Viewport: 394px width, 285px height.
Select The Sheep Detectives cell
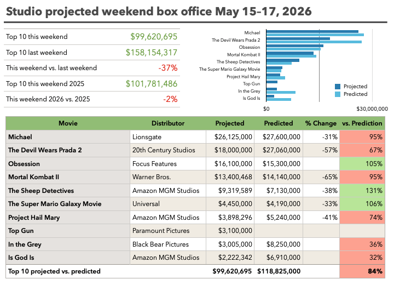click(68, 191)
